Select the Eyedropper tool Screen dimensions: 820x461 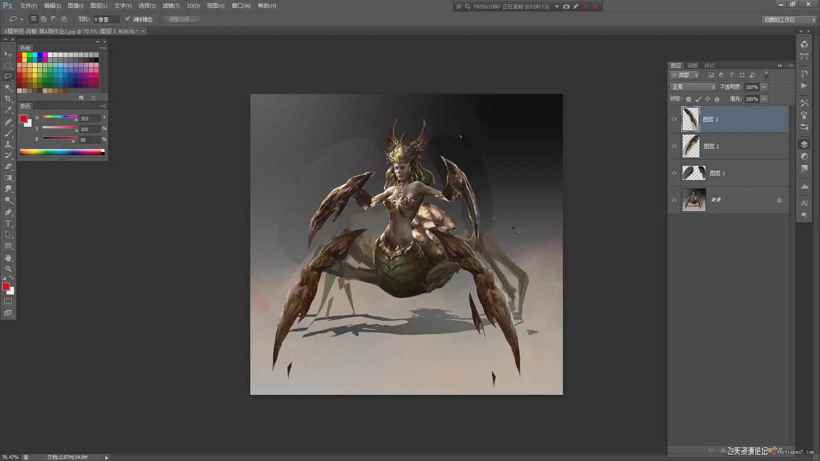pos(8,110)
